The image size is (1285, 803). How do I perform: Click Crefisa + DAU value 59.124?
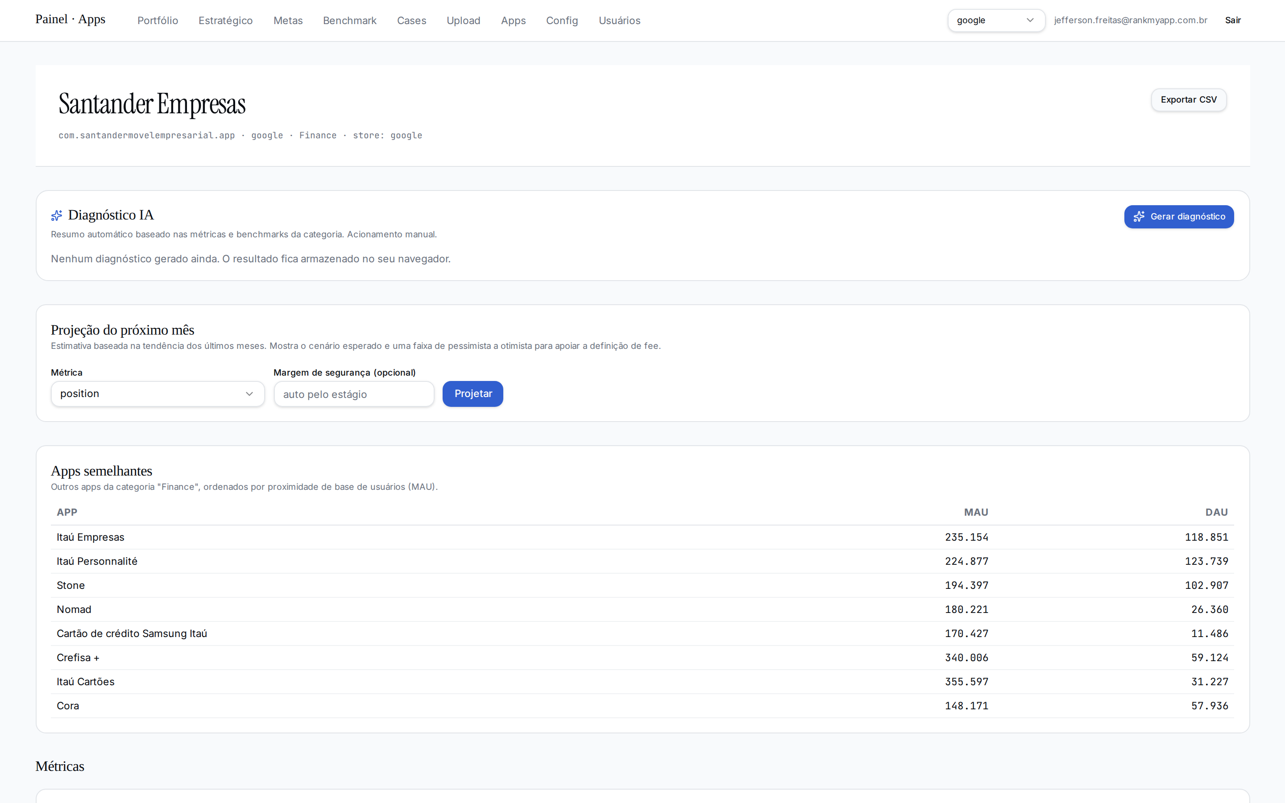[1210, 658]
